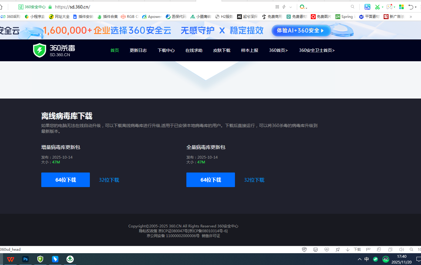This screenshot has width=421, height=265.
Task: Open WPS Office from the taskbar
Action: (11, 259)
